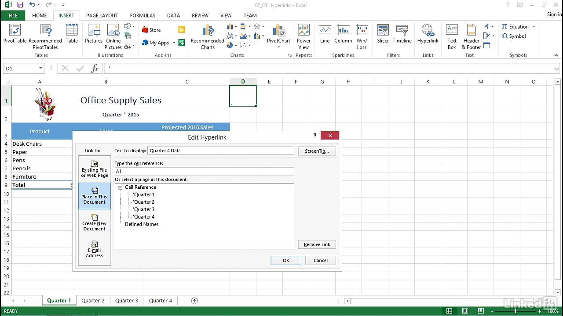Viewport: 563px width, 316px height.
Task: Open Recommended PivotTables
Action: 45,36
